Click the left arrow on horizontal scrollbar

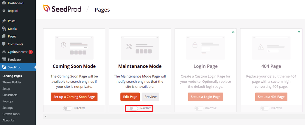(46, 116)
